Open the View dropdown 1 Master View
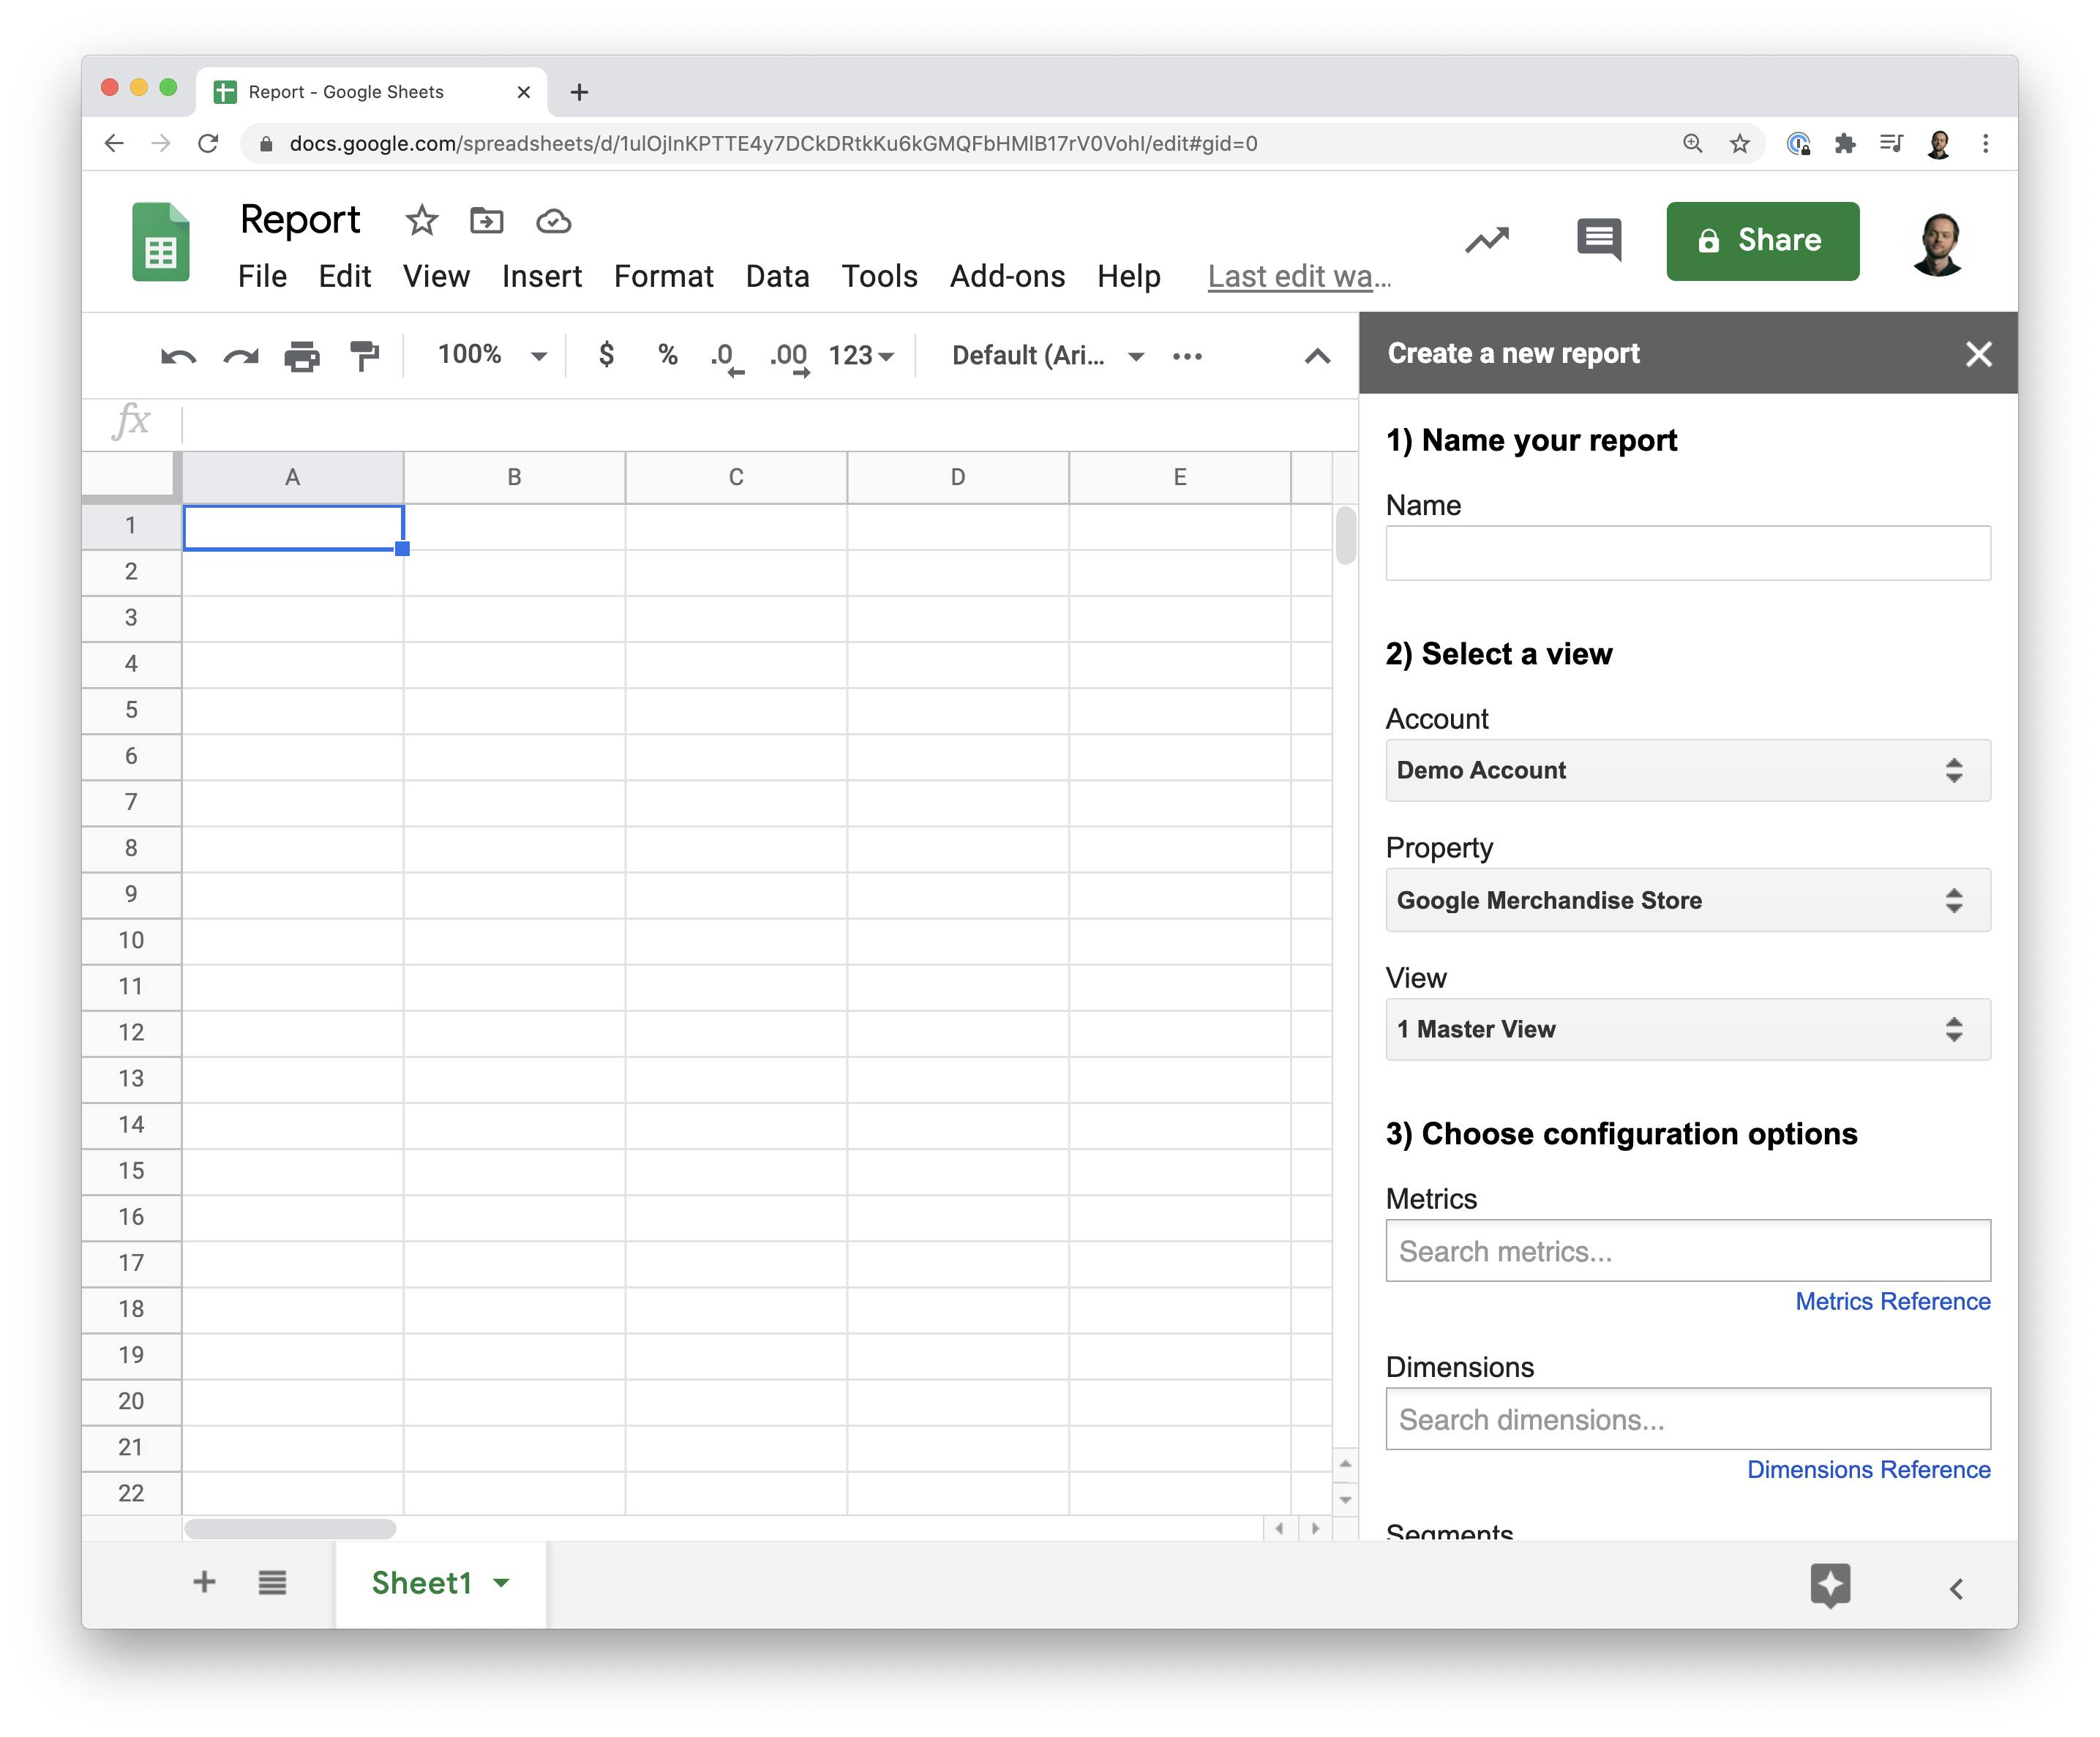This screenshot has height=1737, width=2100. tap(1687, 1029)
